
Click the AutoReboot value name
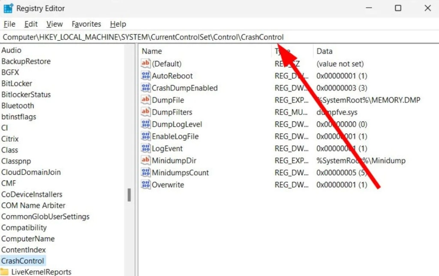tap(172, 76)
